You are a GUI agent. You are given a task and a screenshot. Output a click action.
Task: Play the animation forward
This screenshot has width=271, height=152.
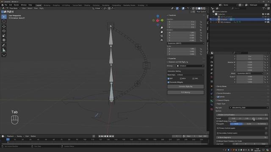click(108, 136)
